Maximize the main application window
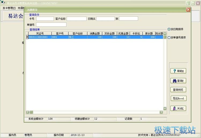201x138 pixels. tap(193, 3)
